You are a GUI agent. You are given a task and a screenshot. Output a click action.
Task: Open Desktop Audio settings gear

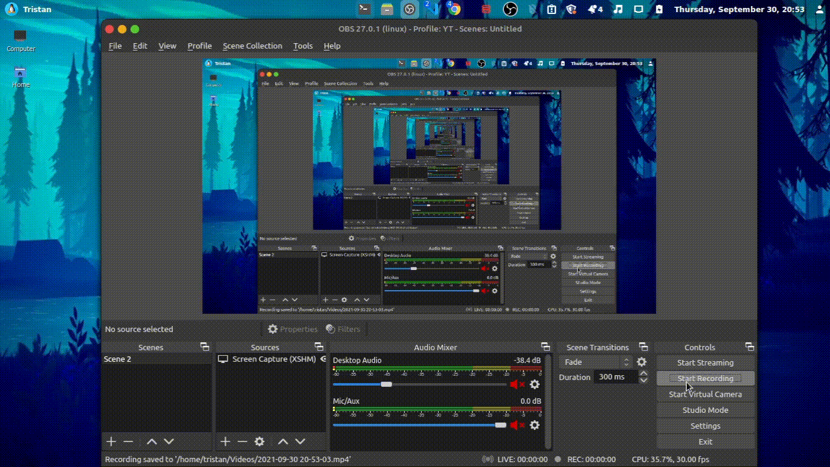click(534, 384)
